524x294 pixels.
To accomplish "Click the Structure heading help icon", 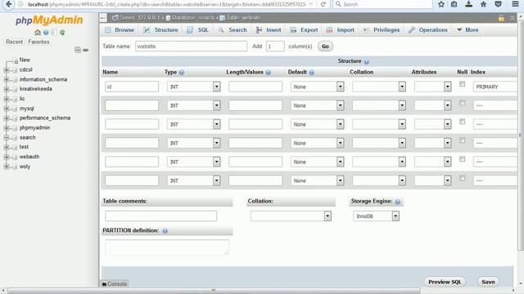I will (x=367, y=62).
